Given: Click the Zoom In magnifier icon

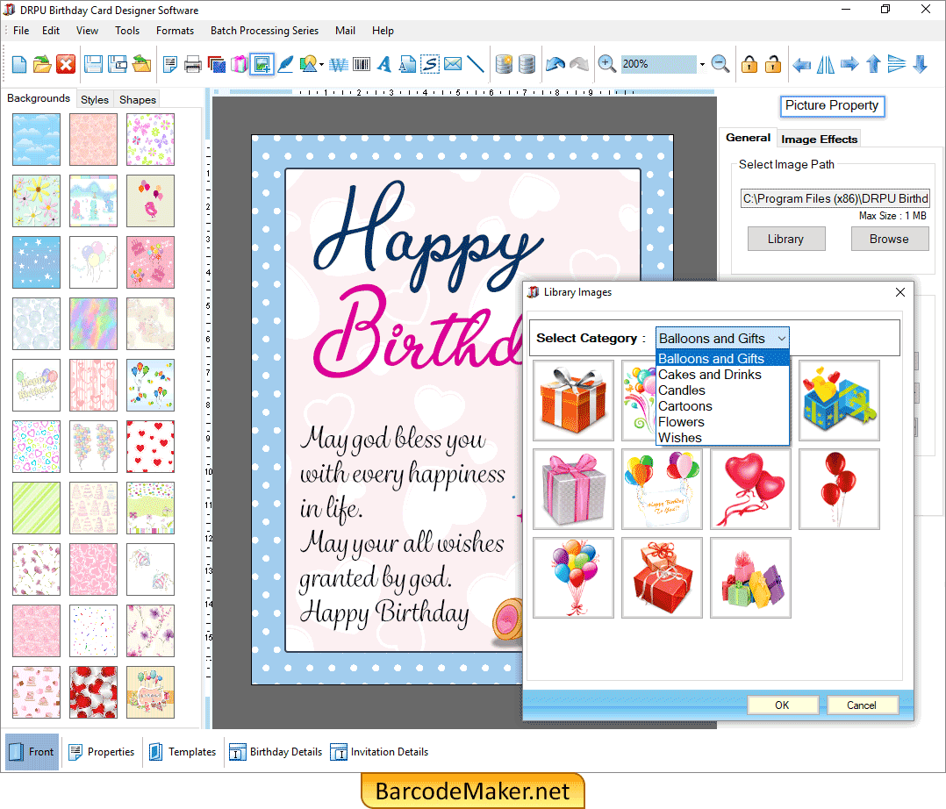Looking at the screenshot, I should click(606, 64).
